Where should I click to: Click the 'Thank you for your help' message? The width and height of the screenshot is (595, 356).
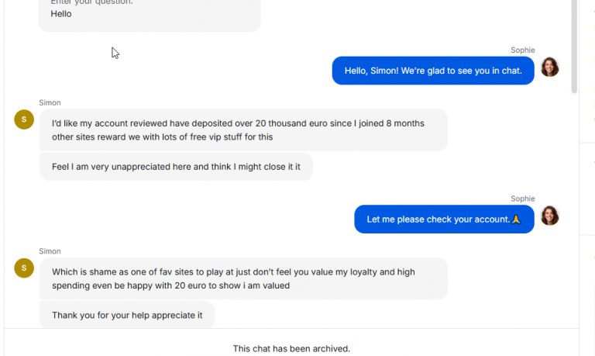pos(127,315)
